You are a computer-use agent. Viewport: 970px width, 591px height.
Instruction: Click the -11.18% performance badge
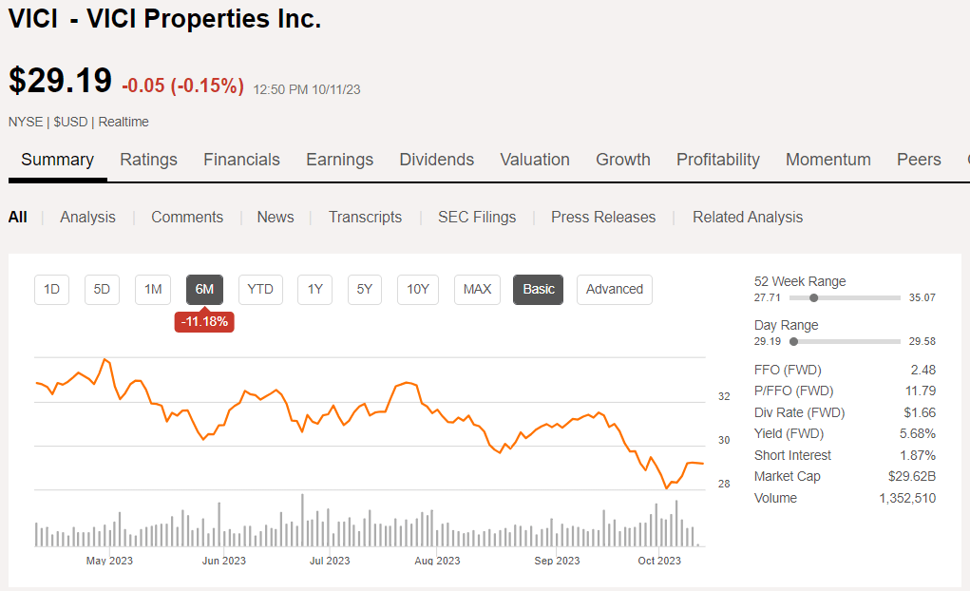204,321
